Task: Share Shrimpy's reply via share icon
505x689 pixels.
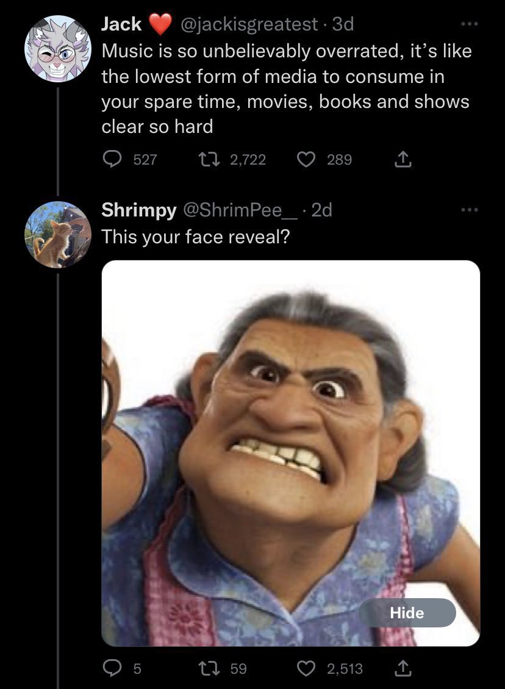Action: (401, 669)
